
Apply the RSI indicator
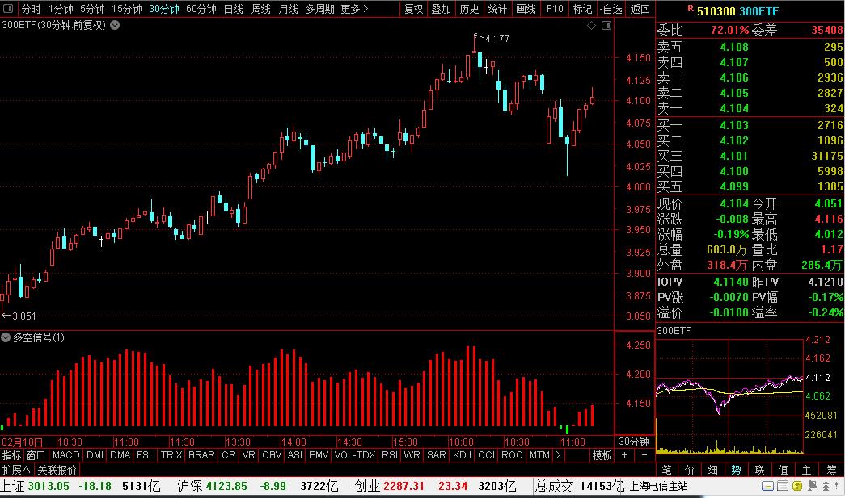[x=390, y=455]
